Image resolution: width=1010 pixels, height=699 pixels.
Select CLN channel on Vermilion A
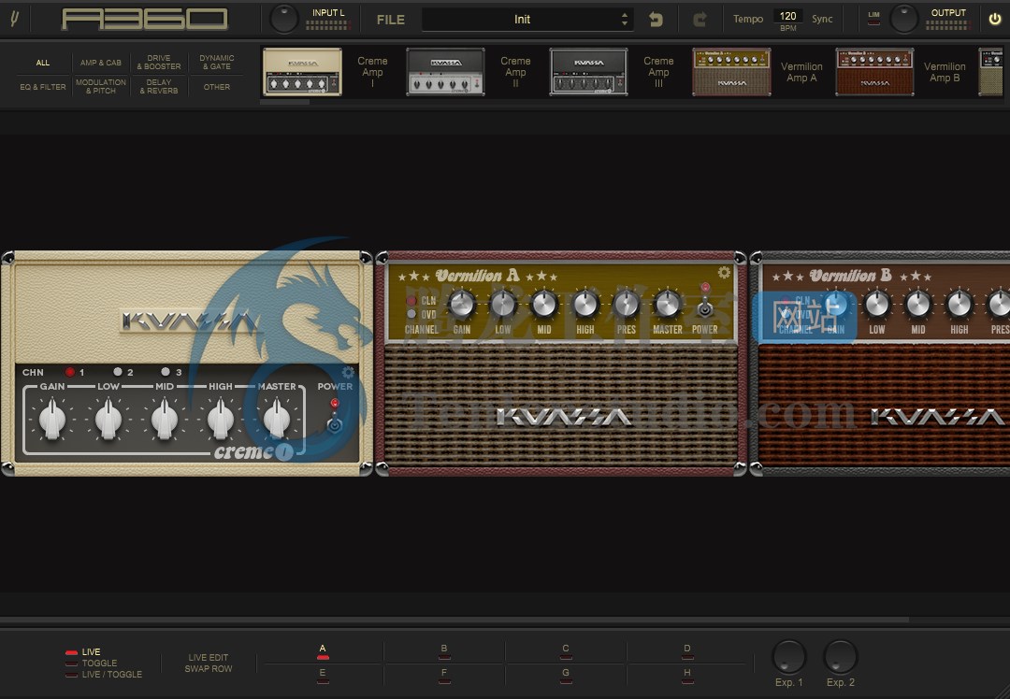pos(411,301)
